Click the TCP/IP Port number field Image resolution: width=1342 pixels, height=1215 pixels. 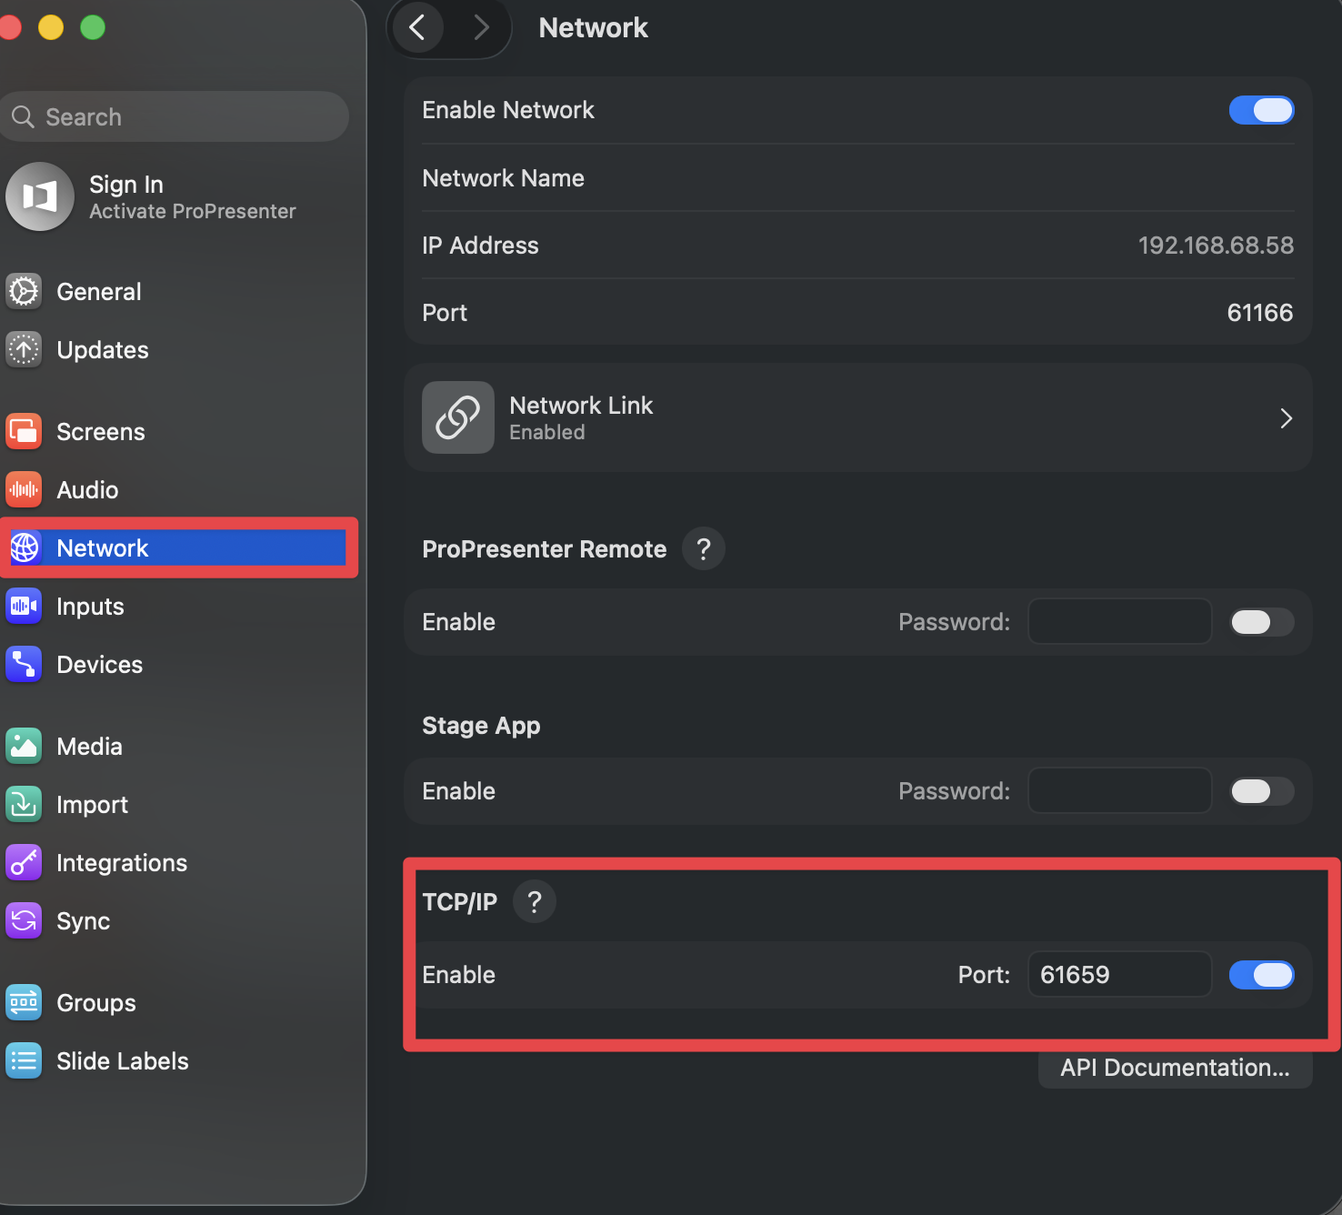click(1119, 974)
